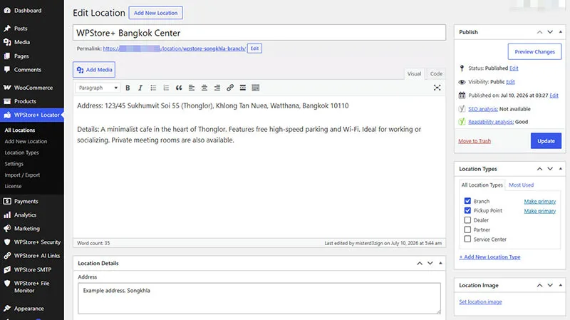Image resolution: width=570 pixels, height=320 pixels.
Task: Check the Dealer location type
Action: 467,220
